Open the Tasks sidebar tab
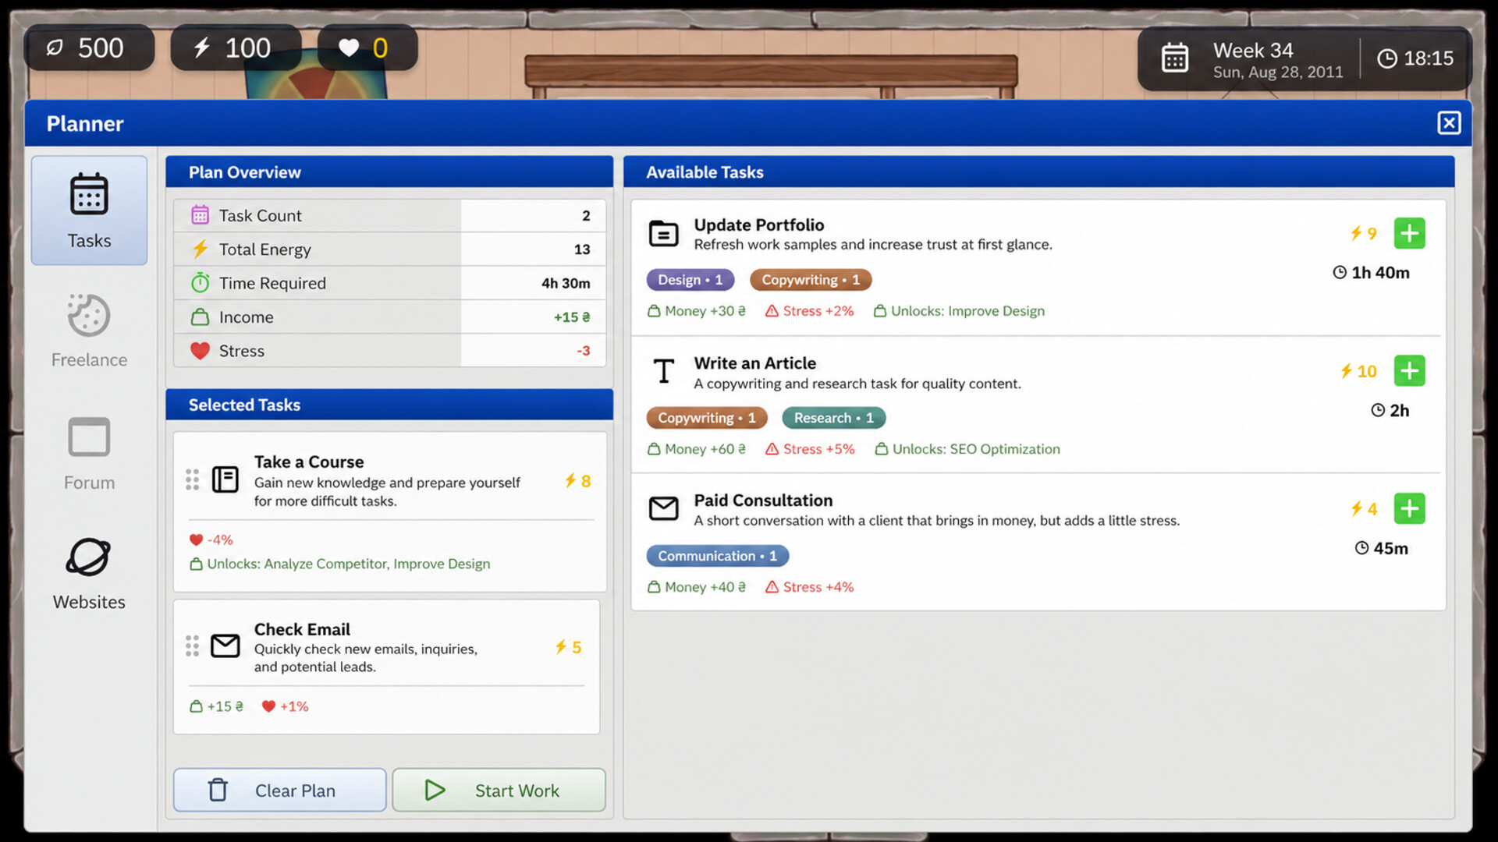This screenshot has height=842, width=1498. pyautogui.click(x=89, y=210)
